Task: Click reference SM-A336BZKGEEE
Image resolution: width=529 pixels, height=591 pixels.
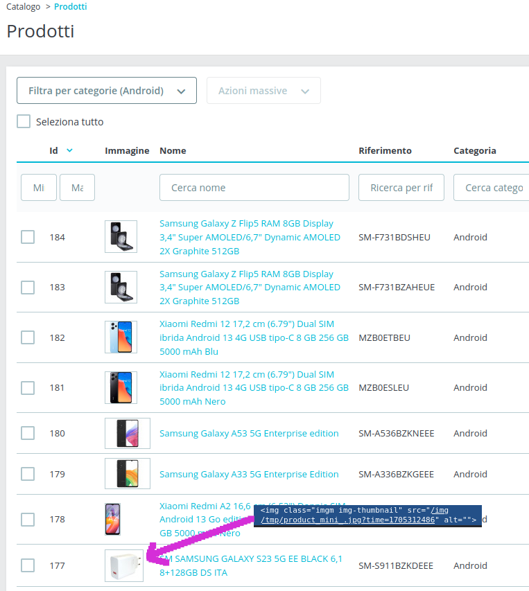Action: 397,474
